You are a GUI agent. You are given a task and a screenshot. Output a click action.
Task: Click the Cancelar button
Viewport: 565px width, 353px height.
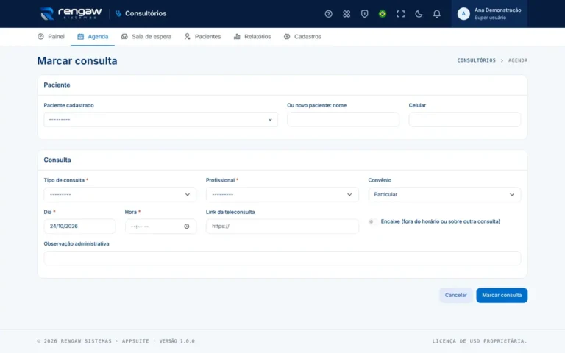(456, 296)
